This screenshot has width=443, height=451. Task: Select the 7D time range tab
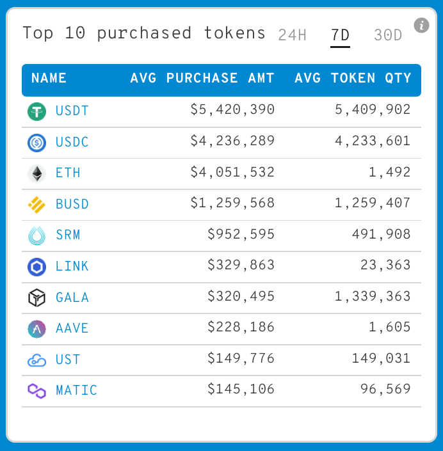point(340,35)
